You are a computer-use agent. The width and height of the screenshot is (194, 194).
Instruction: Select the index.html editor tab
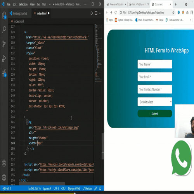coord(41,13)
